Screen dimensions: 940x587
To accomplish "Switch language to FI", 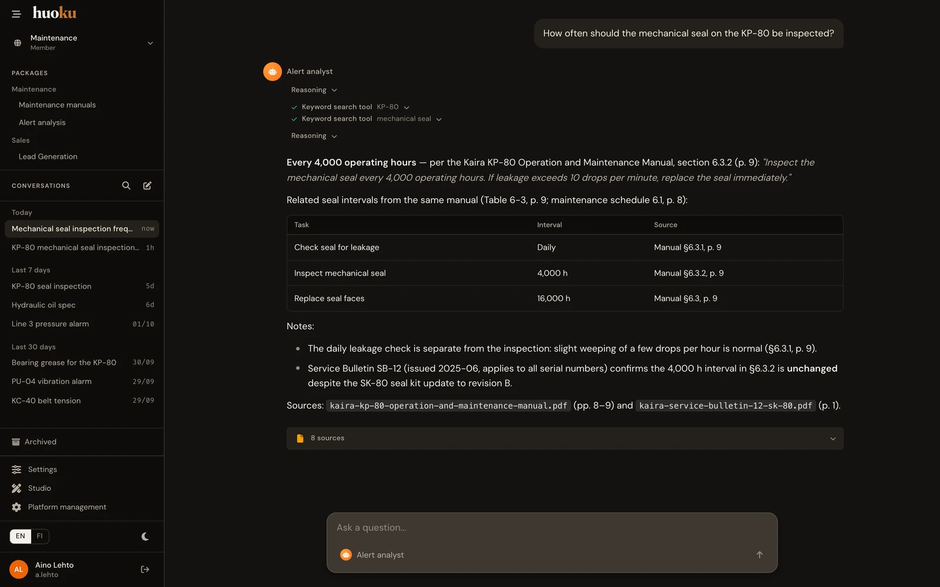I will (x=40, y=537).
